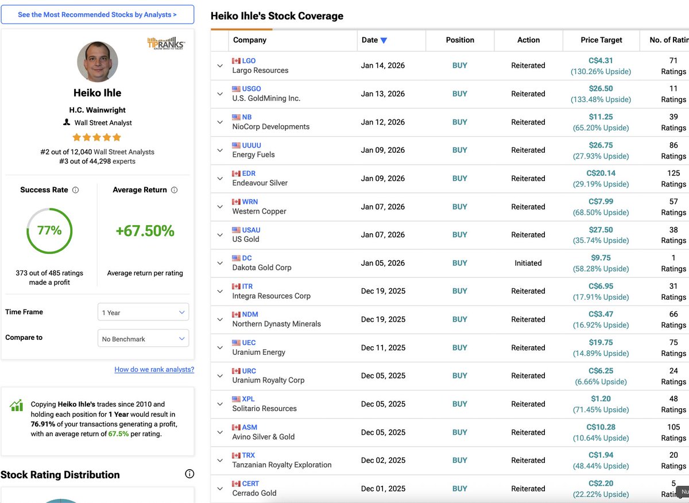
Task: Click the Average Return info icon
Action: [174, 190]
